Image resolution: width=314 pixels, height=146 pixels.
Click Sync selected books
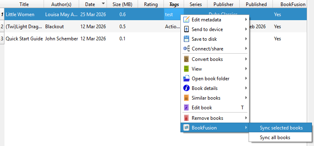281,128
